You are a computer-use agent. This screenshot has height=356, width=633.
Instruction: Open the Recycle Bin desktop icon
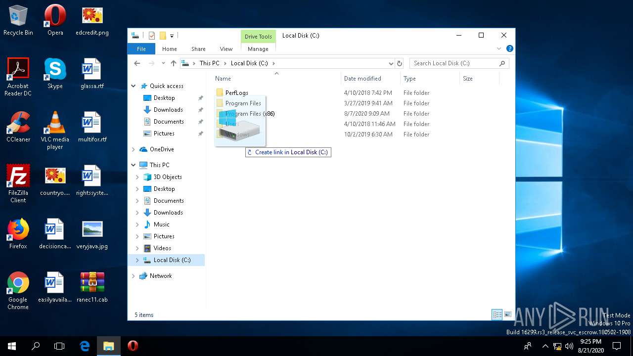[18, 20]
